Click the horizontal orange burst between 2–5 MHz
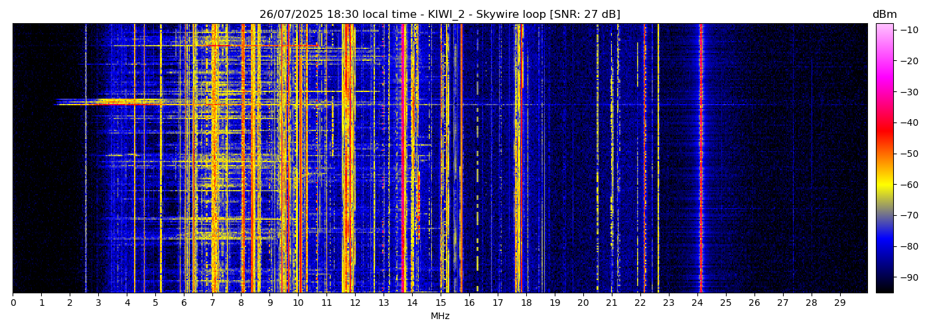 click(x=126, y=102)
